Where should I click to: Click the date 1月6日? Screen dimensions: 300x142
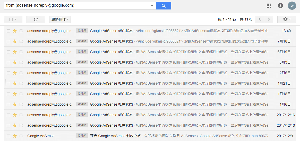285,104
